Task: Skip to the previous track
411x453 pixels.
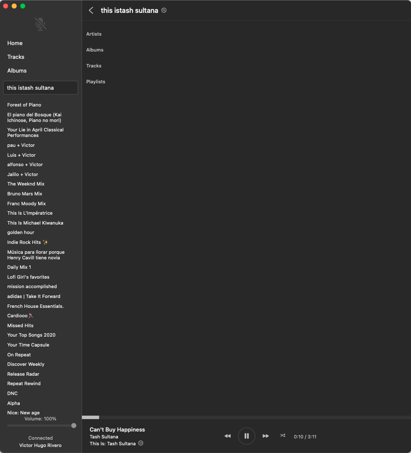Action: 227,436
